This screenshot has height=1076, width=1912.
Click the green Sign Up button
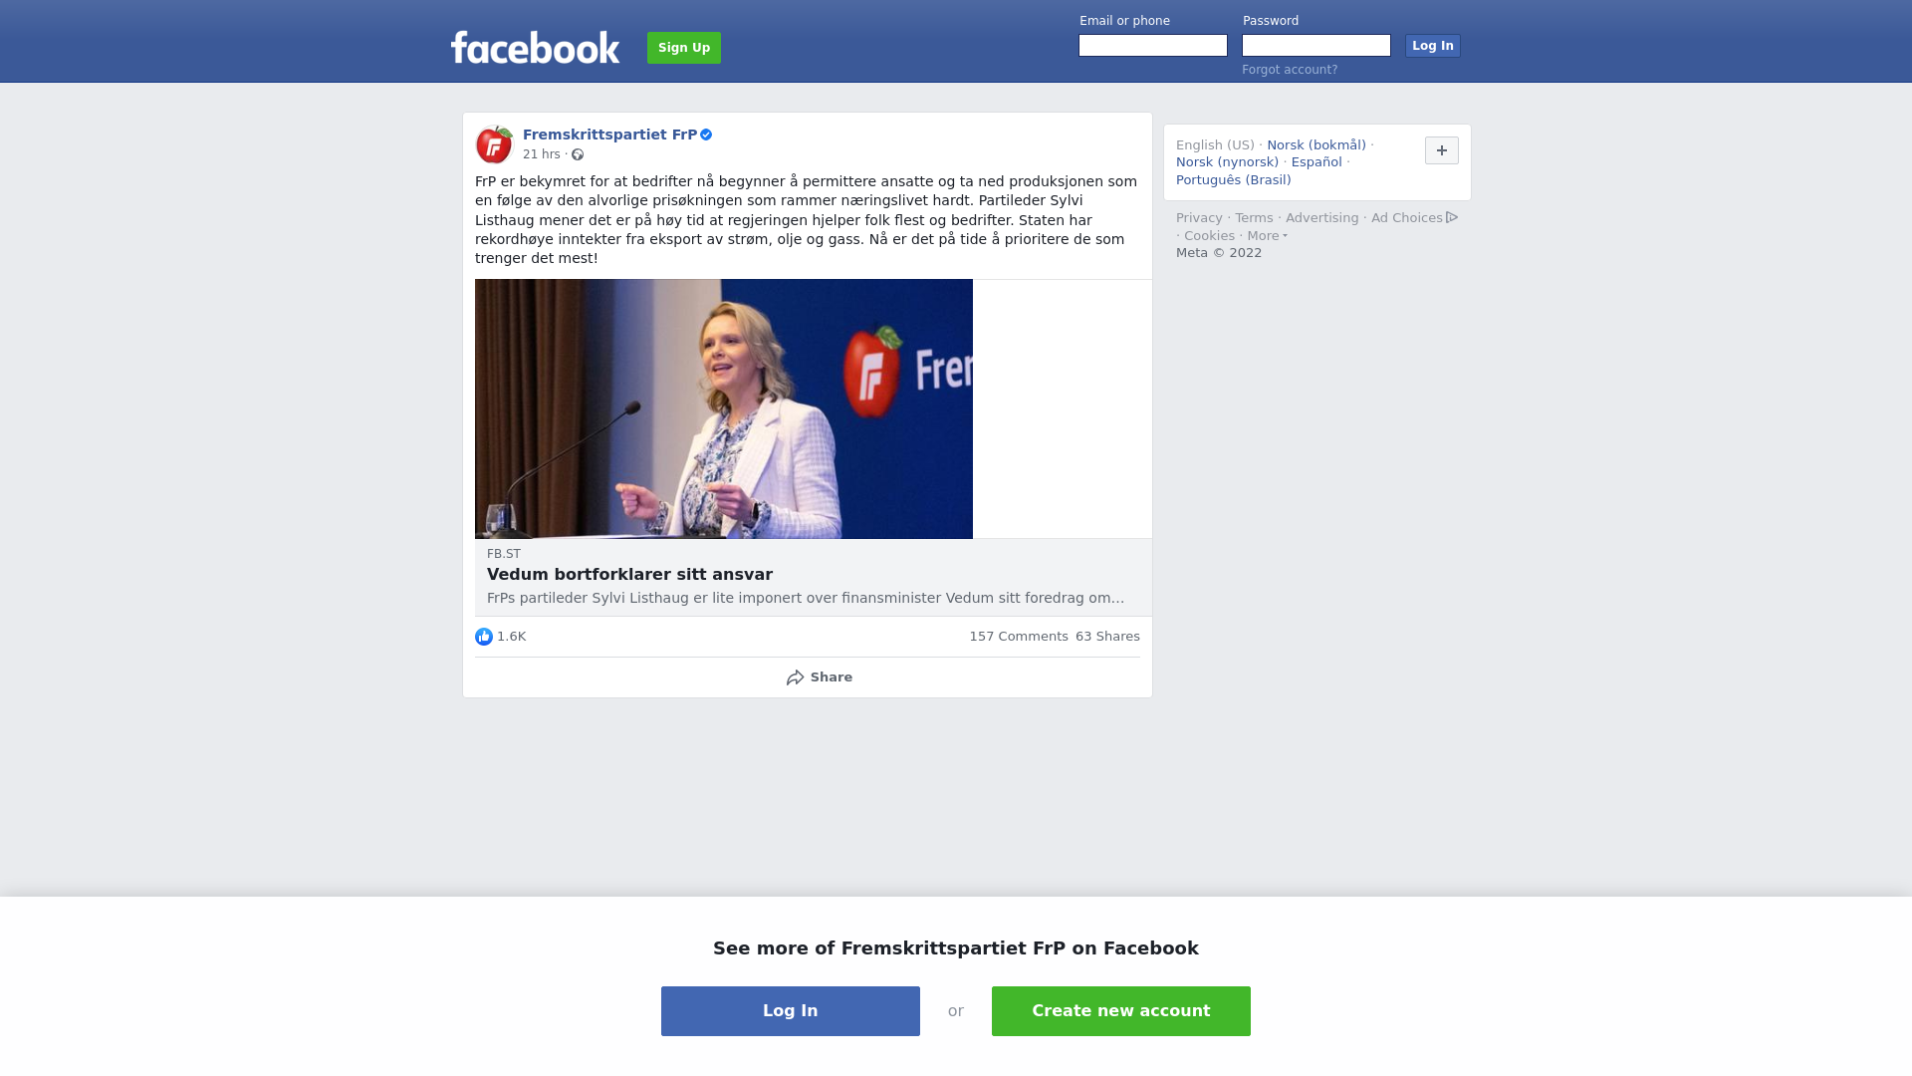[684, 48]
